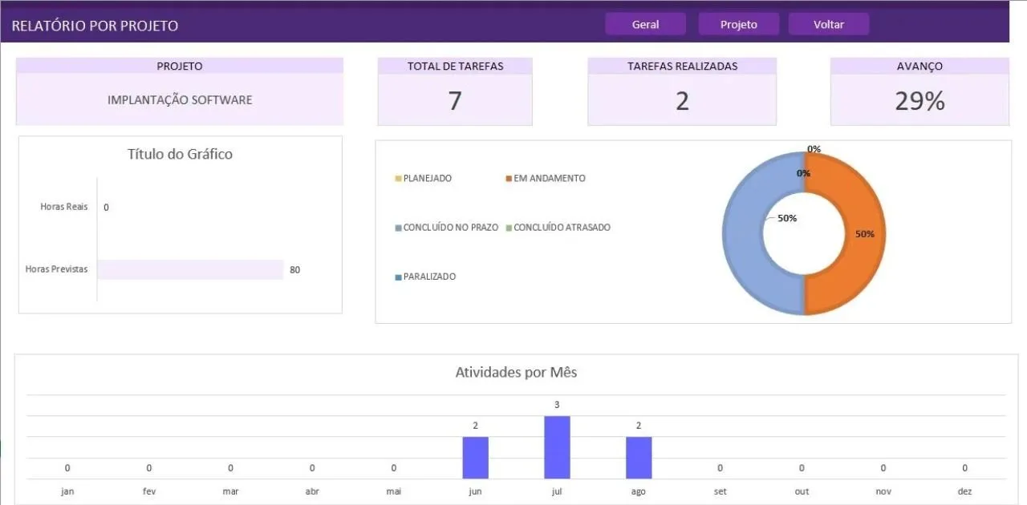
Task: Select the jun bar in monthly chart
Action: 475,458
